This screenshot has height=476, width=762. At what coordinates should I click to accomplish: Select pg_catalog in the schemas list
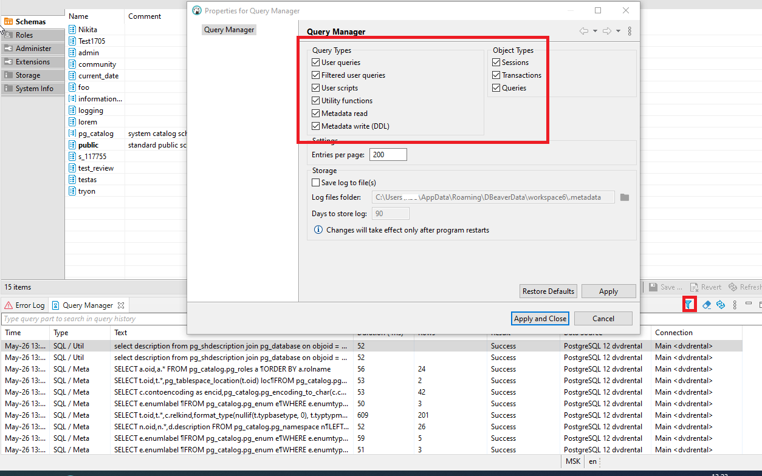point(97,133)
